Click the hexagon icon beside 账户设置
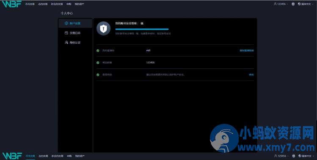 66,23
